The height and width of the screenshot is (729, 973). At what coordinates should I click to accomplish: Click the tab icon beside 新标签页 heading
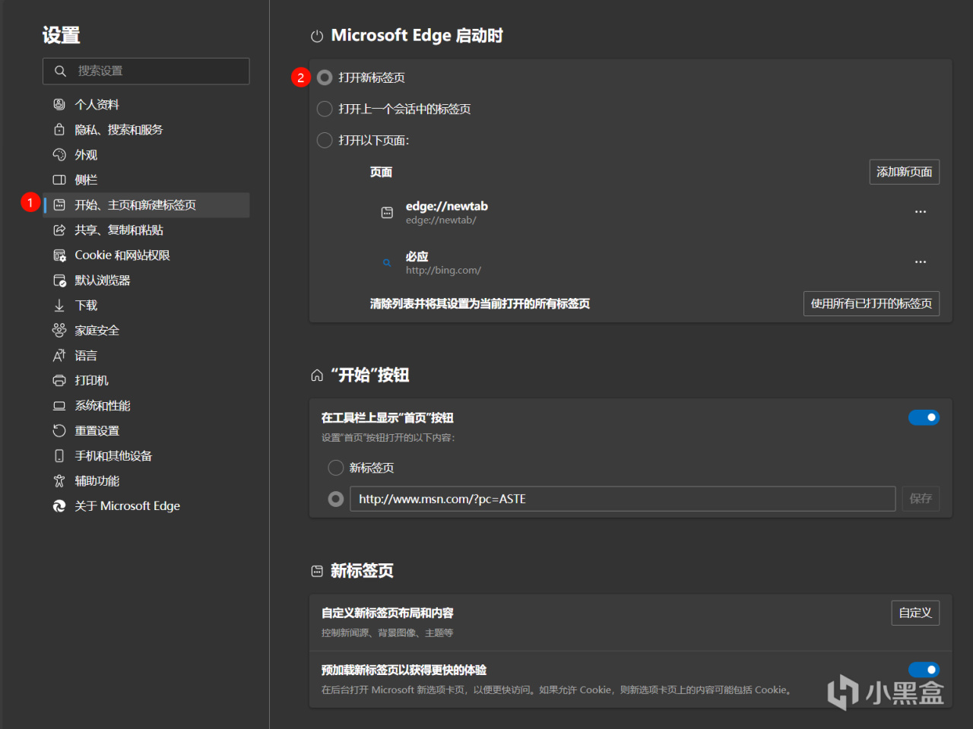point(317,571)
